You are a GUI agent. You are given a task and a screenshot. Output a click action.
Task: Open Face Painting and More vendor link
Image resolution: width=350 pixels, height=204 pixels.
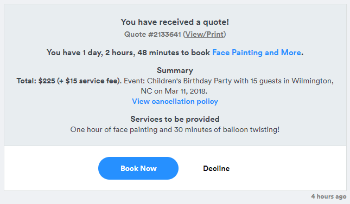[x=257, y=52]
